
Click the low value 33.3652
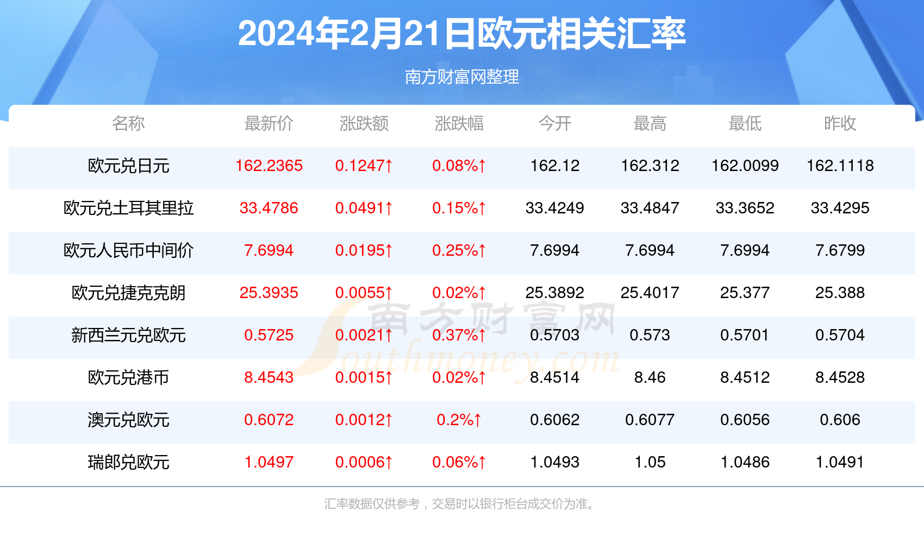pos(745,208)
